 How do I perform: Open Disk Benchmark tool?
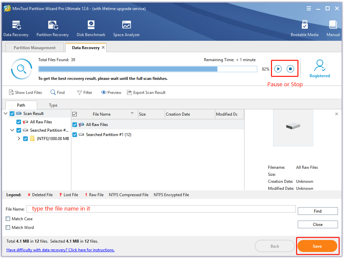pos(91,25)
